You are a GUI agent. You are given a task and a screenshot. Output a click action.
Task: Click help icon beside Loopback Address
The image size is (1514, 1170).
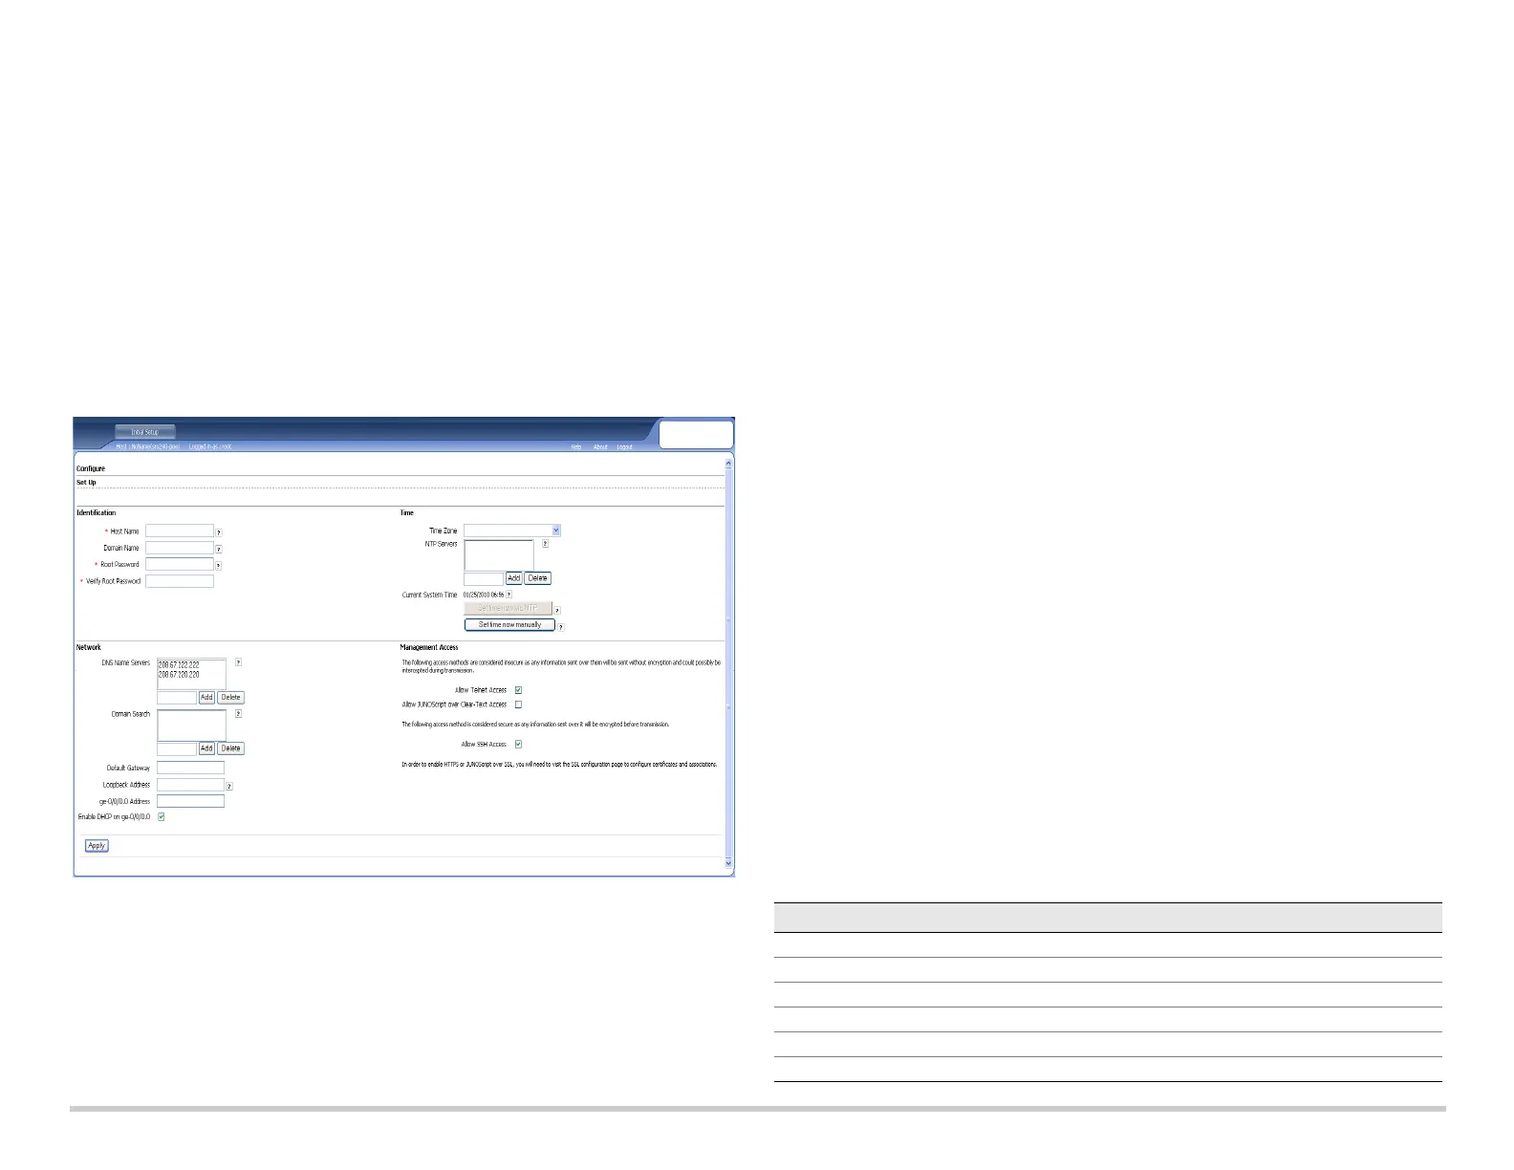point(229,787)
